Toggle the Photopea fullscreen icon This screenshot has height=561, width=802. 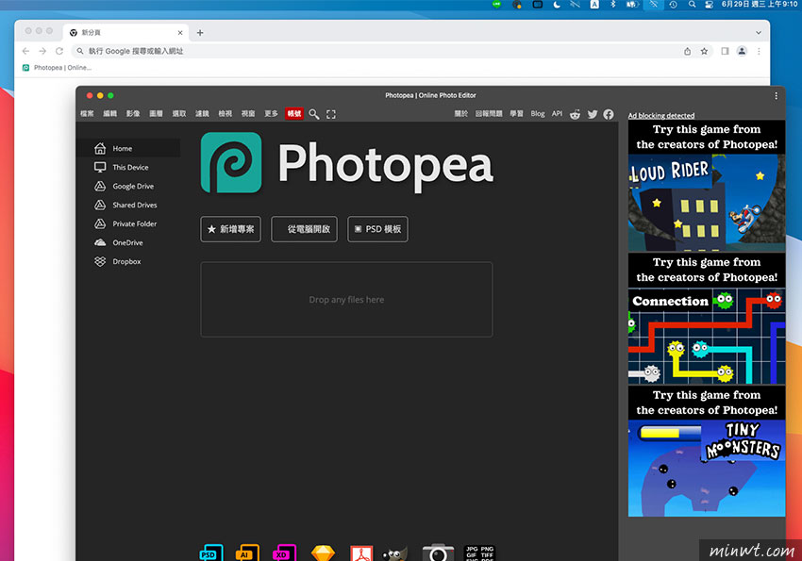[331, 114]
